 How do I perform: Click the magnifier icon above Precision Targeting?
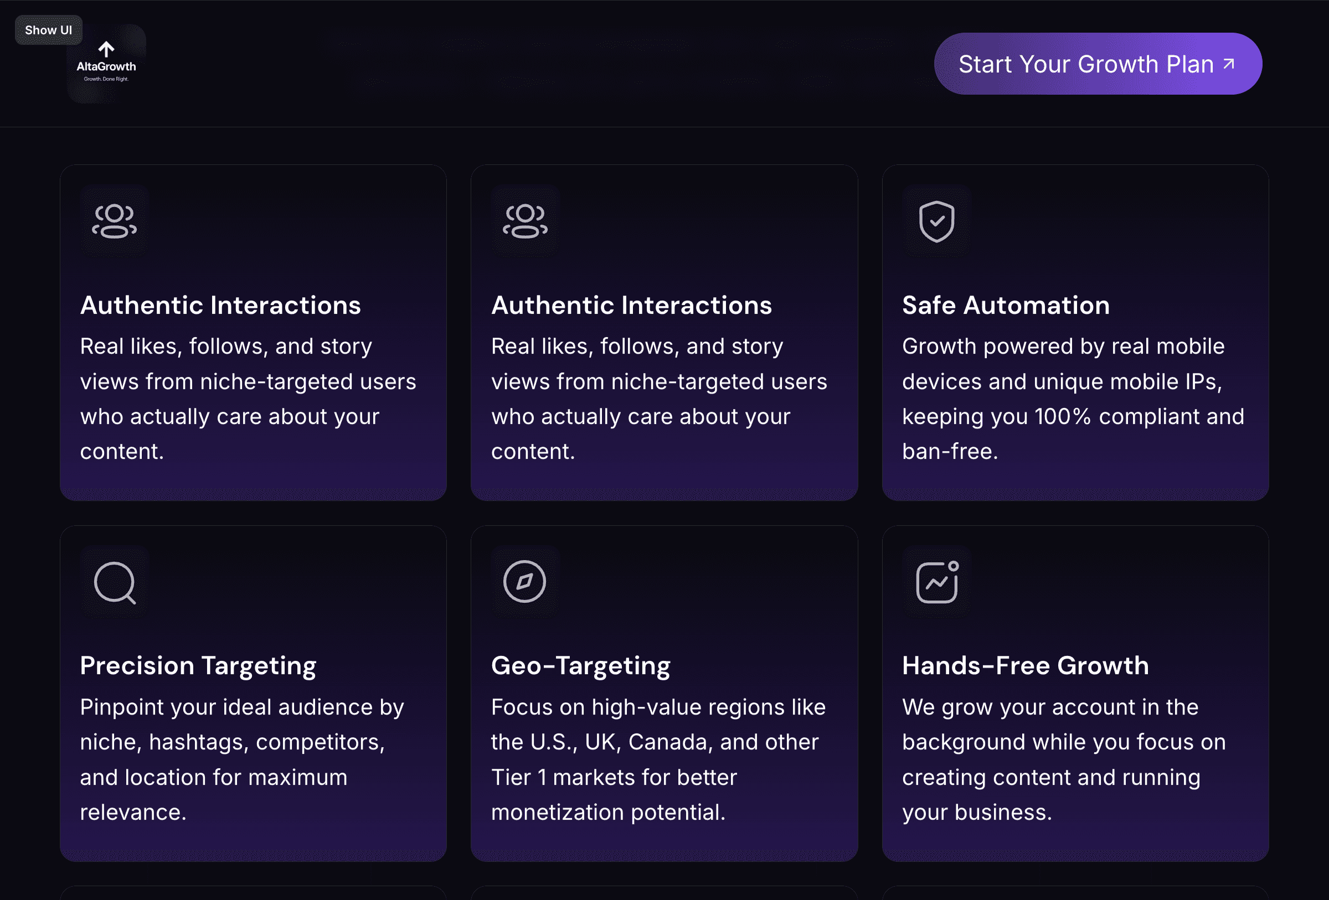click(x=115, y=582)
